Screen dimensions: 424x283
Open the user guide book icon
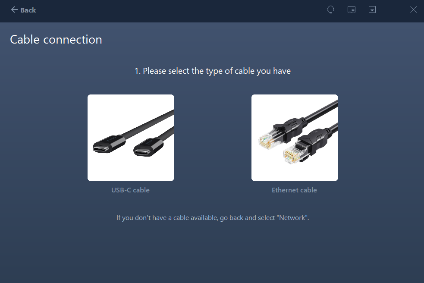coord(352,9)
